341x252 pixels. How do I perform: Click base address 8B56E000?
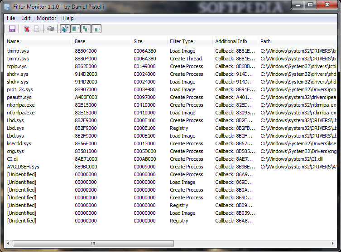point(86,143)
